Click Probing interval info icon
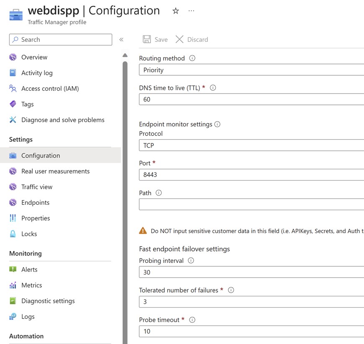This screenshot has width=364, height=344. pyautogui.click(x=191, y=260)
